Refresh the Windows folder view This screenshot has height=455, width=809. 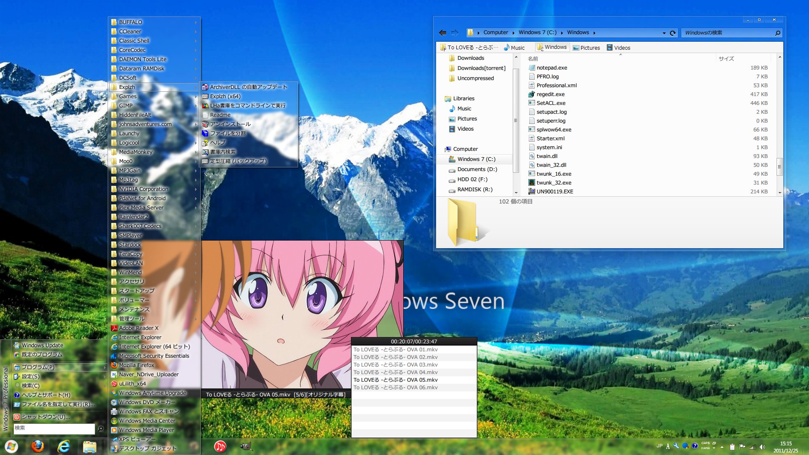click(x=673, y=33)
